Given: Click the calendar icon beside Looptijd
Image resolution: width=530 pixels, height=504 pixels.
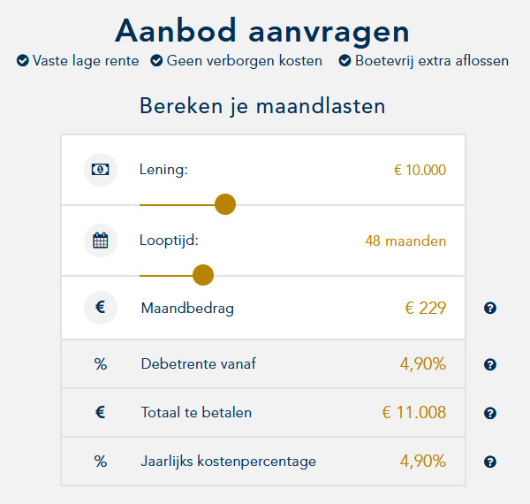Looking at the screenshot, I should pos(101,241).
